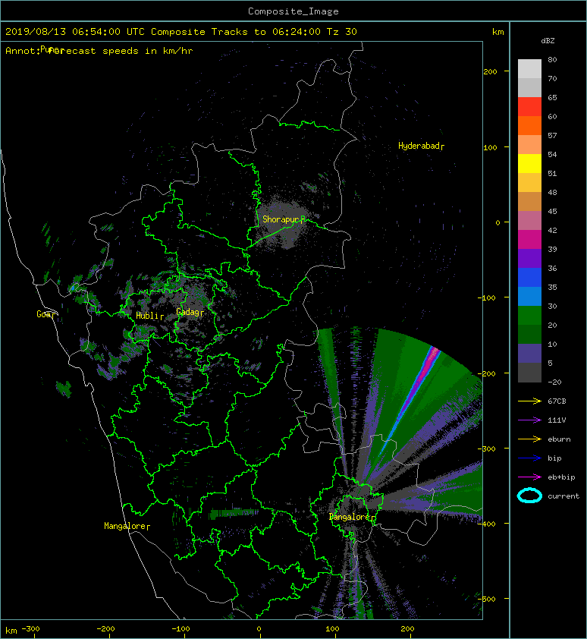Select the magenta 39–42 dBZ swatch

click(529, 239)
